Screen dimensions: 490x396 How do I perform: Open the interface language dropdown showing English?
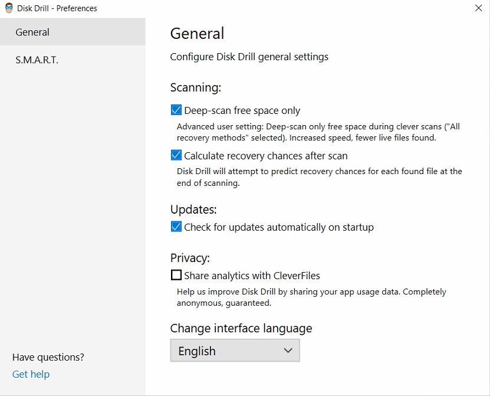235,351
